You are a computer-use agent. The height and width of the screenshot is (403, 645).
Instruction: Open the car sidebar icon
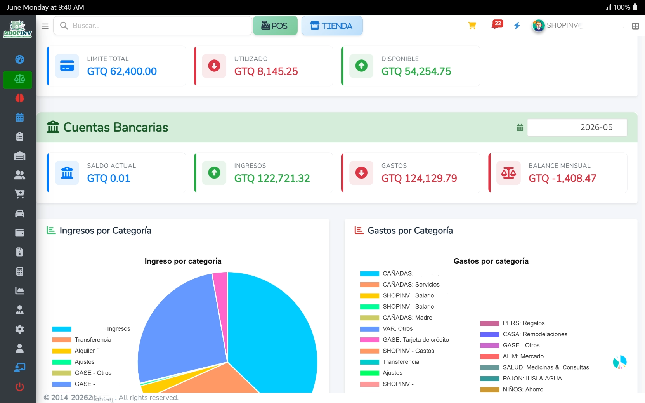pyautogui.click(x=19, y=214)
